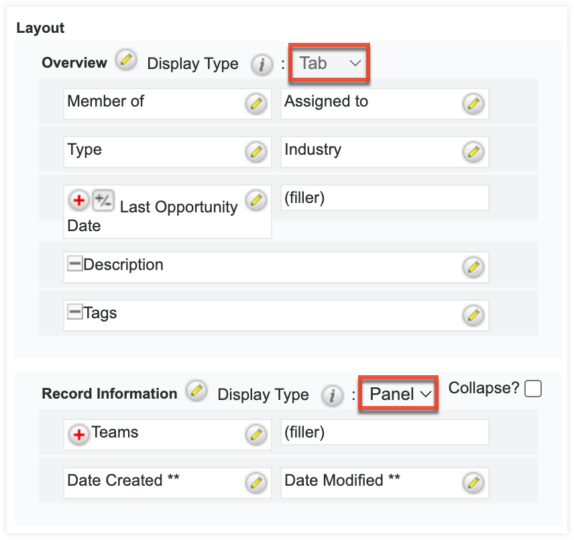This screenshot has height=540, width=574.
Task: Edit the Record Information panel label
Action: tap(196, 391)
